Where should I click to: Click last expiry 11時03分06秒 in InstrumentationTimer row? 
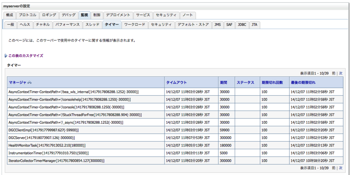click(x=312, y=153)
